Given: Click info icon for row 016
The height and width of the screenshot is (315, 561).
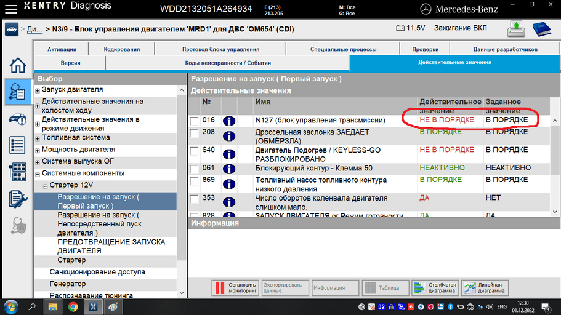Looking at the screenshot, I should click(229, 121).
